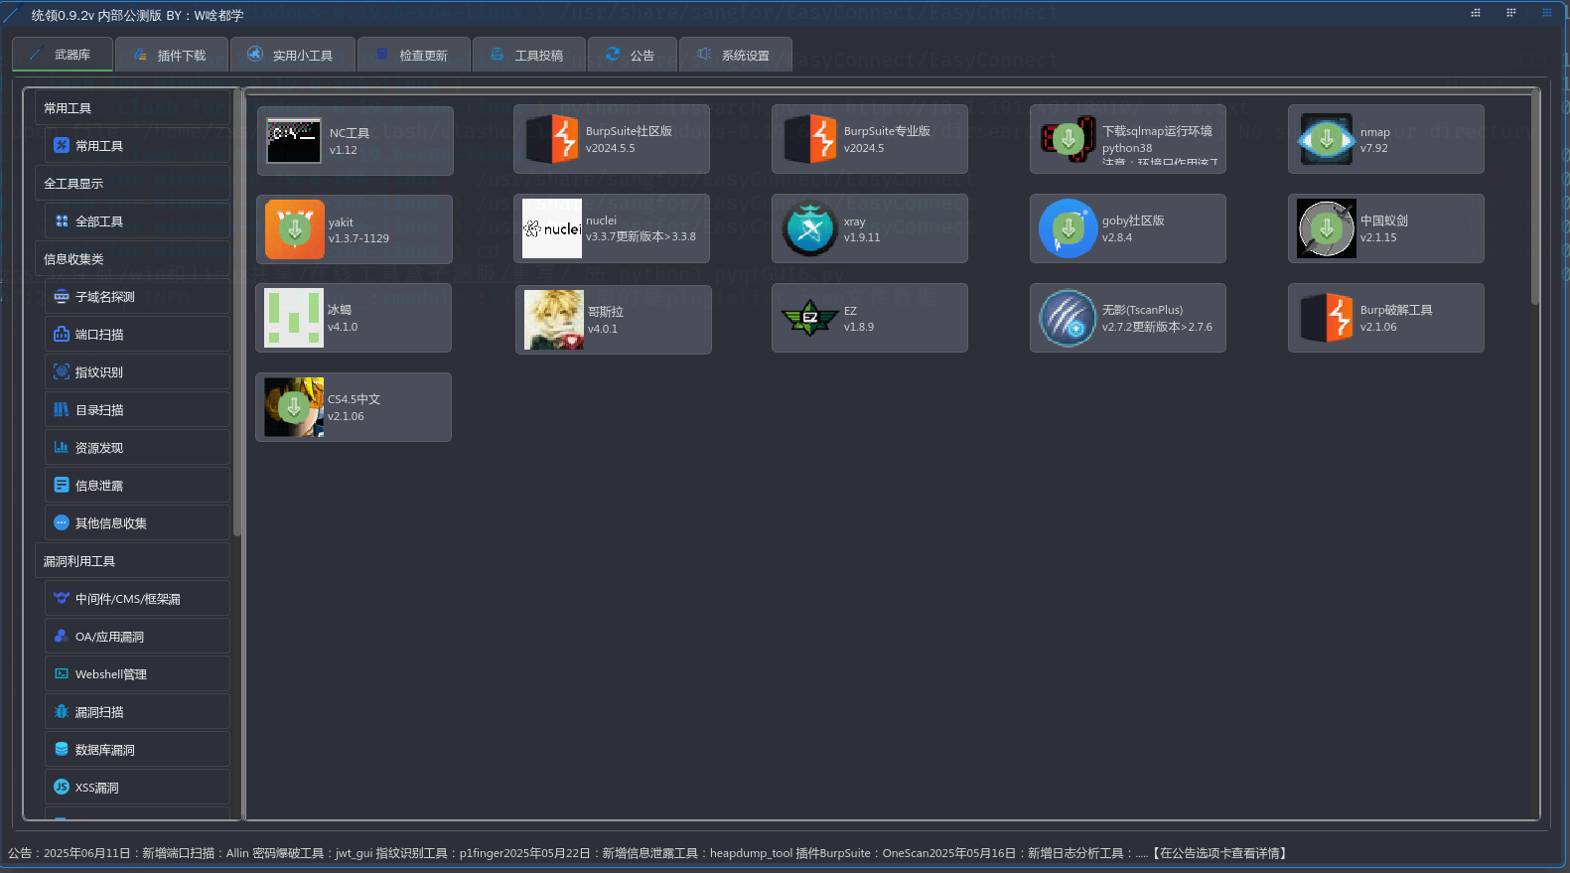
Task: Click the 全工具显示 section header
Action: [132, 184]
